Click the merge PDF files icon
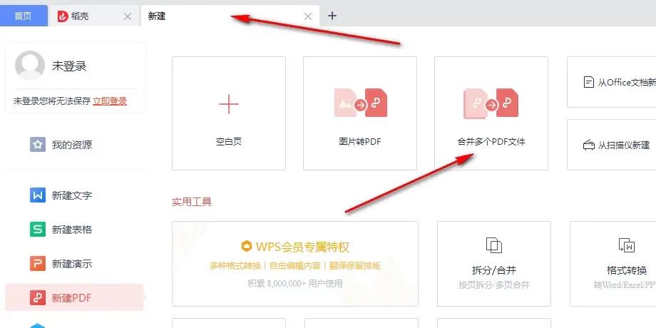The width and height of the screenshot is (656, 328). click(491, 103)
